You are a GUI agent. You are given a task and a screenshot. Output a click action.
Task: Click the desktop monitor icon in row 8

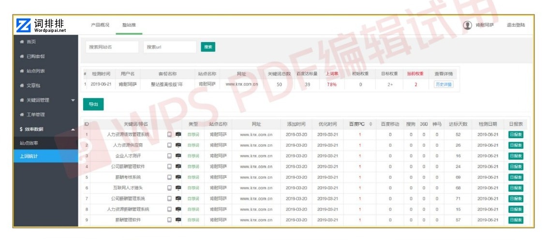tap(178, 209)
